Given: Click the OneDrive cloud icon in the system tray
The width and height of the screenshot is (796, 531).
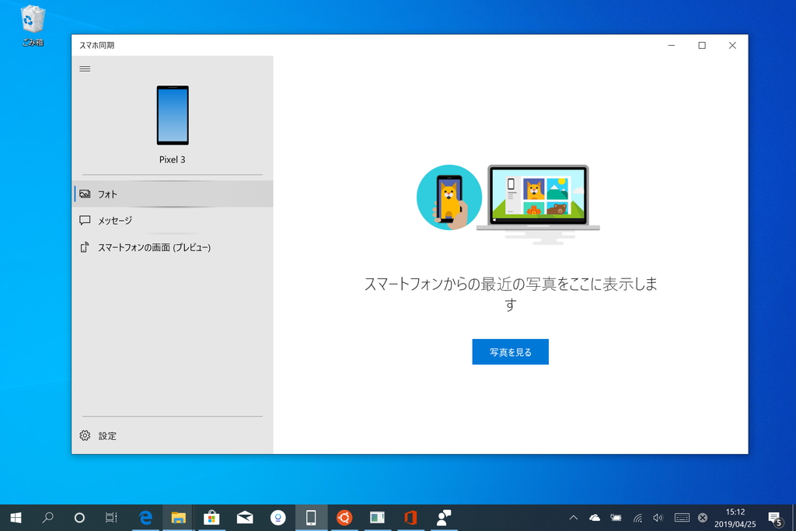Looking at the screenshot, I should (x=594, y=517).
